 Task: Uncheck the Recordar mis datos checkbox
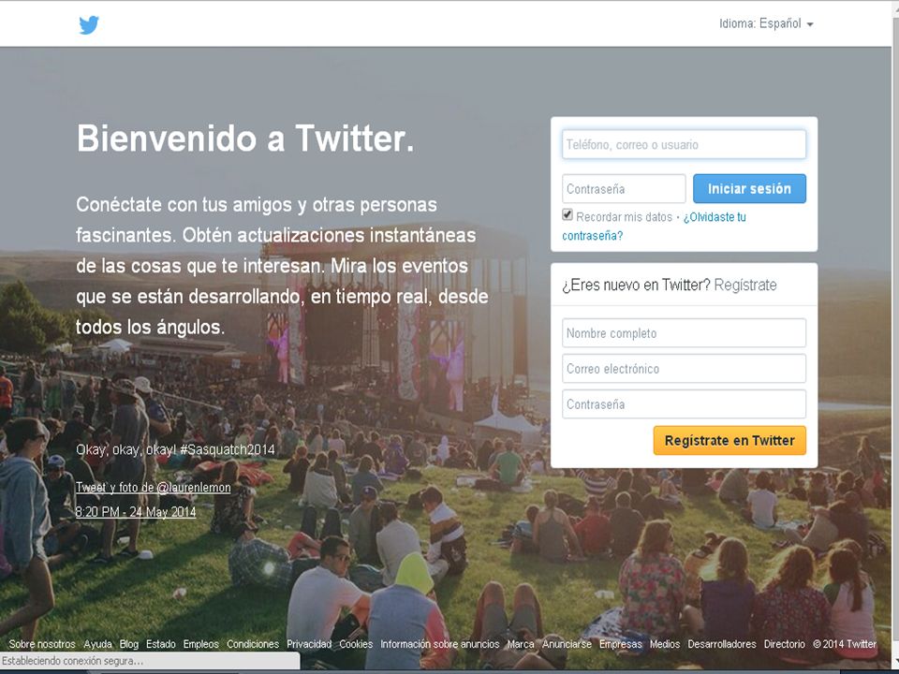[567, 215]
